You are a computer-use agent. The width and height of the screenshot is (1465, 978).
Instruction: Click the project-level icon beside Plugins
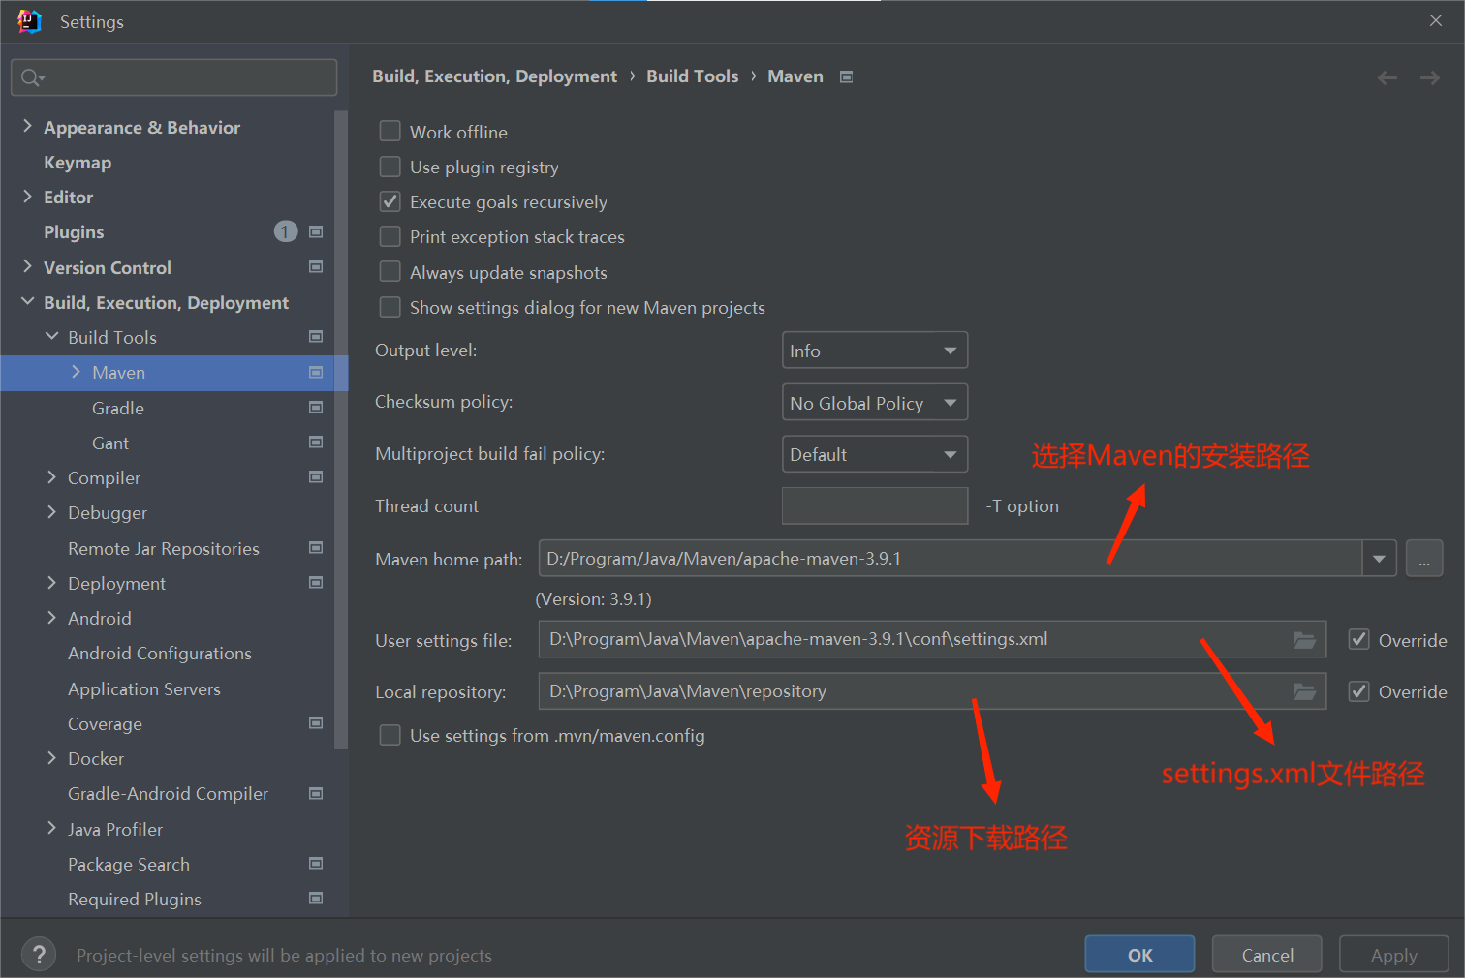click(316, 231)
